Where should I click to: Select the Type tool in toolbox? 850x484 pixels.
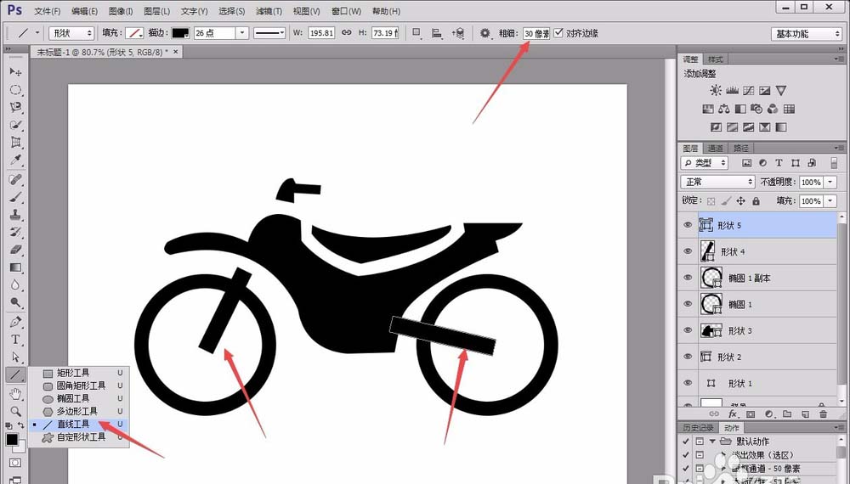(x=15, y=340)
